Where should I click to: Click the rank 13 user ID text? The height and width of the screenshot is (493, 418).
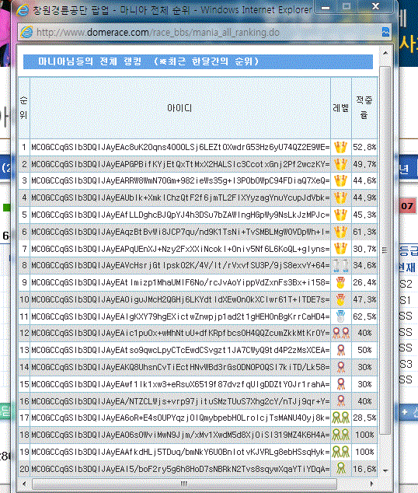click(180, 350)
